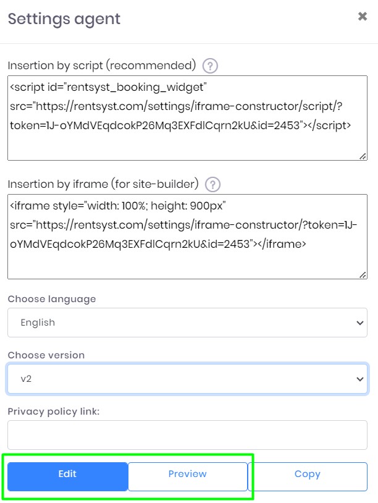The width and height of the screenshot is (378, 503).
Task: Click the "Choose language" label text
Action: tap(52, 299)
